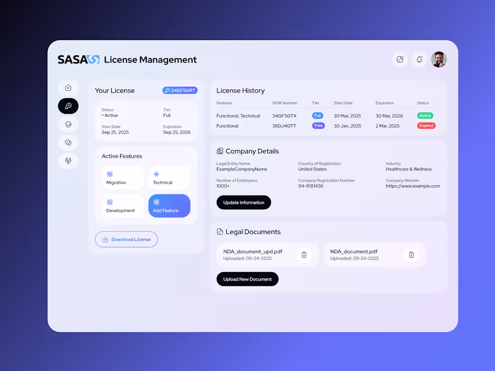
Task: Click the Status column header in history
Action: point(423,103)
